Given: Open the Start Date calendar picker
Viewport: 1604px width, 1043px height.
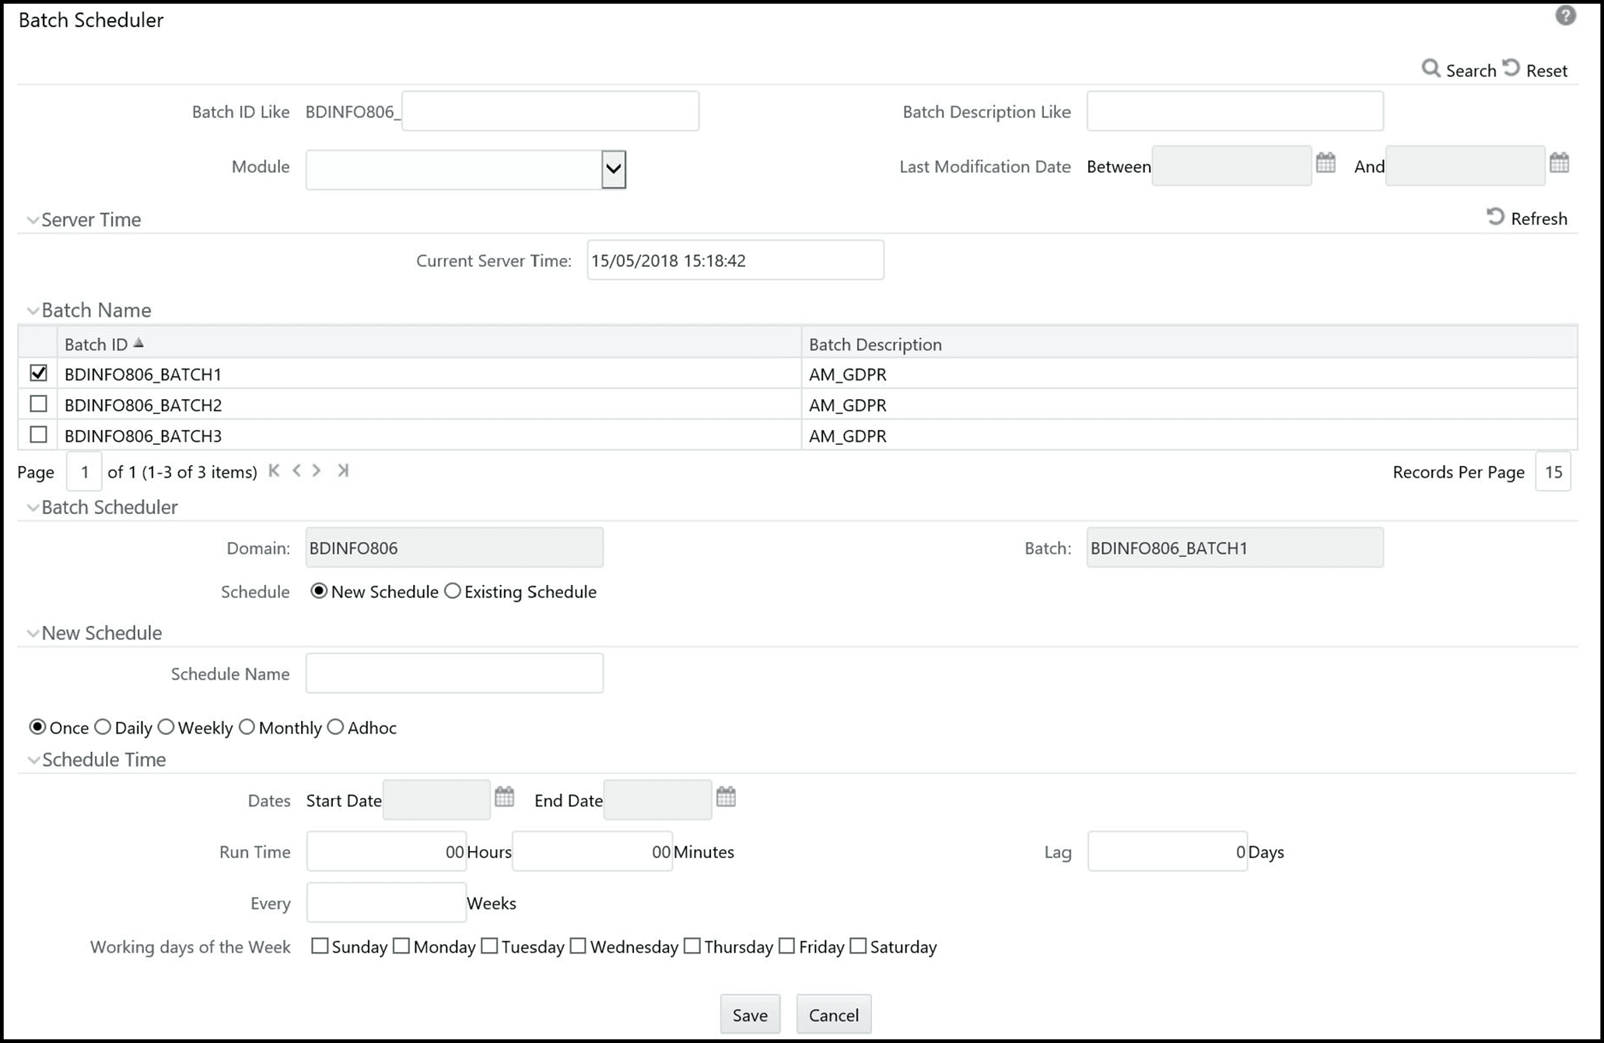Looking at the screenshot, I should (504, 797).
